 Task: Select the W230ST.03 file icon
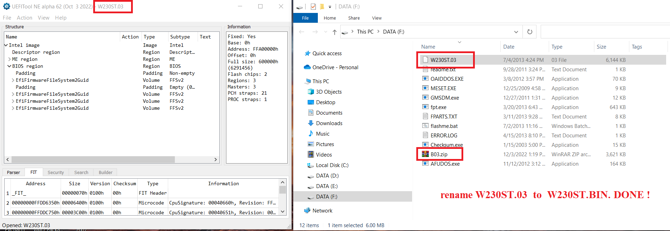pyautogui.click(x=425, y=60)
